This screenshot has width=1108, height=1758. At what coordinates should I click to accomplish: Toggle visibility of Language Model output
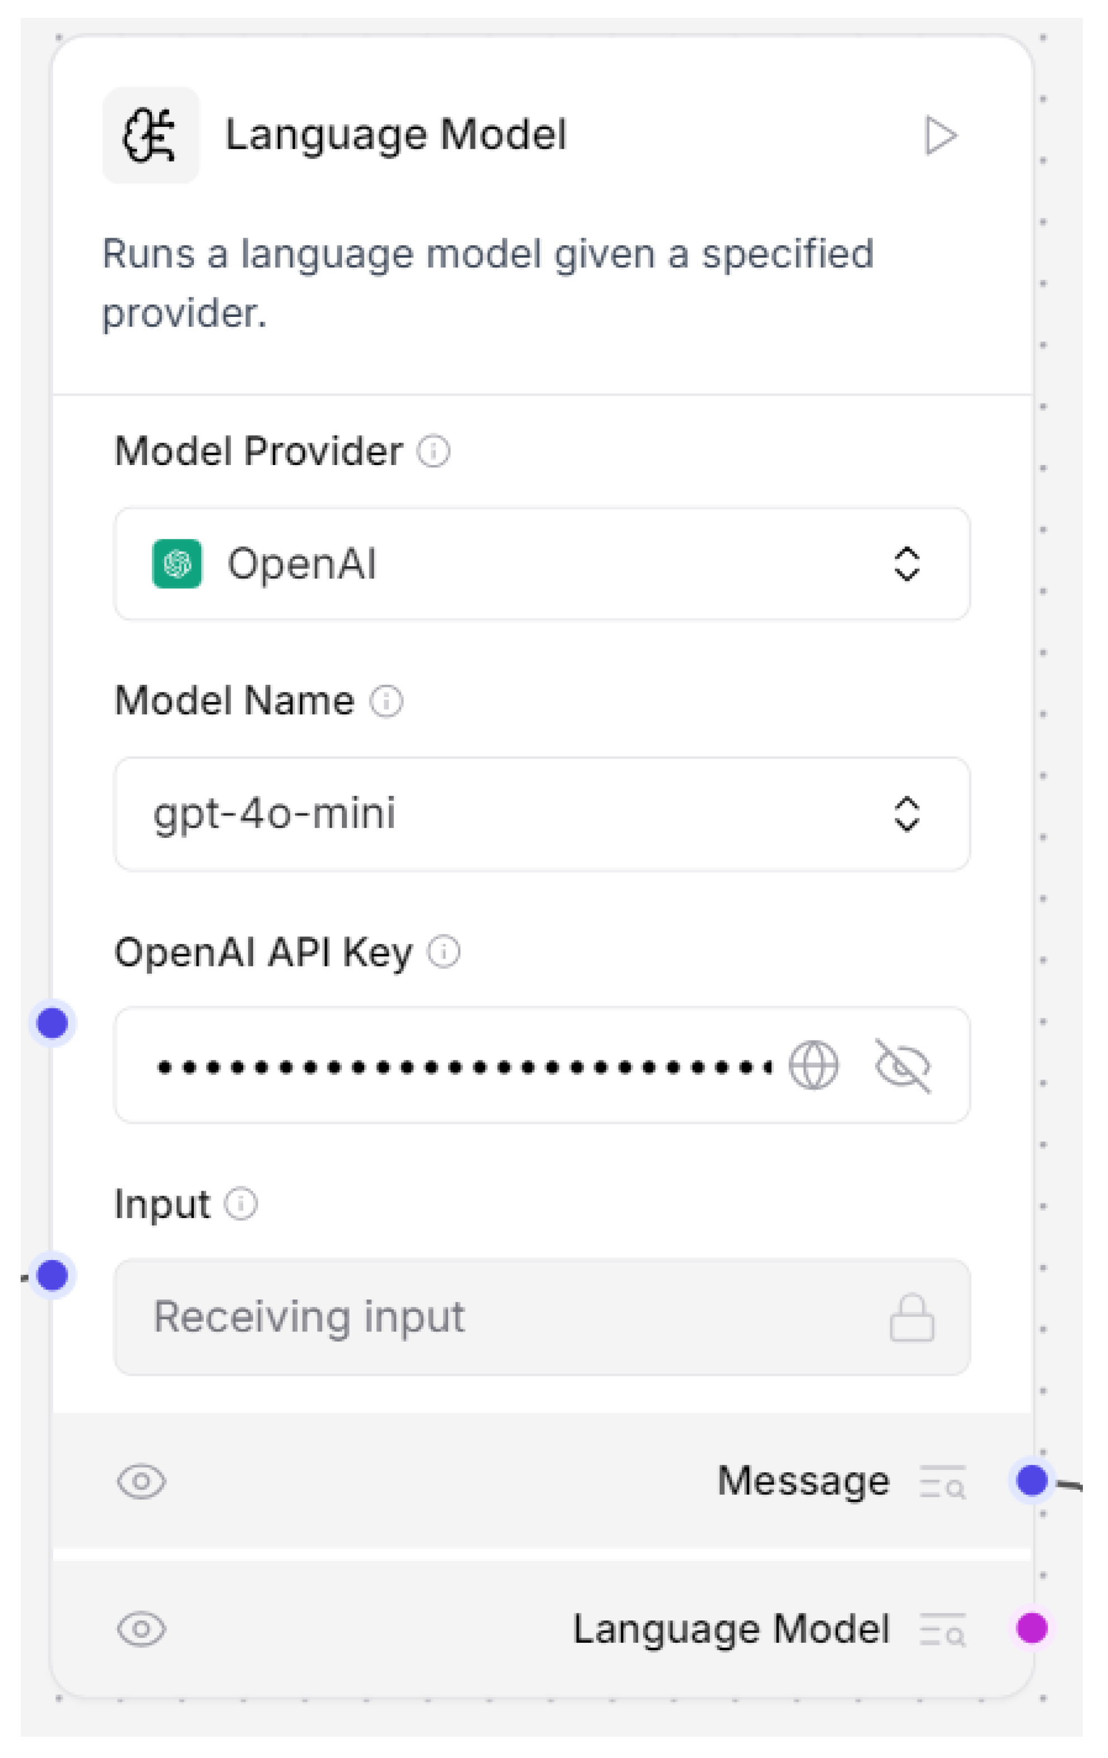tap(141, 1629)
